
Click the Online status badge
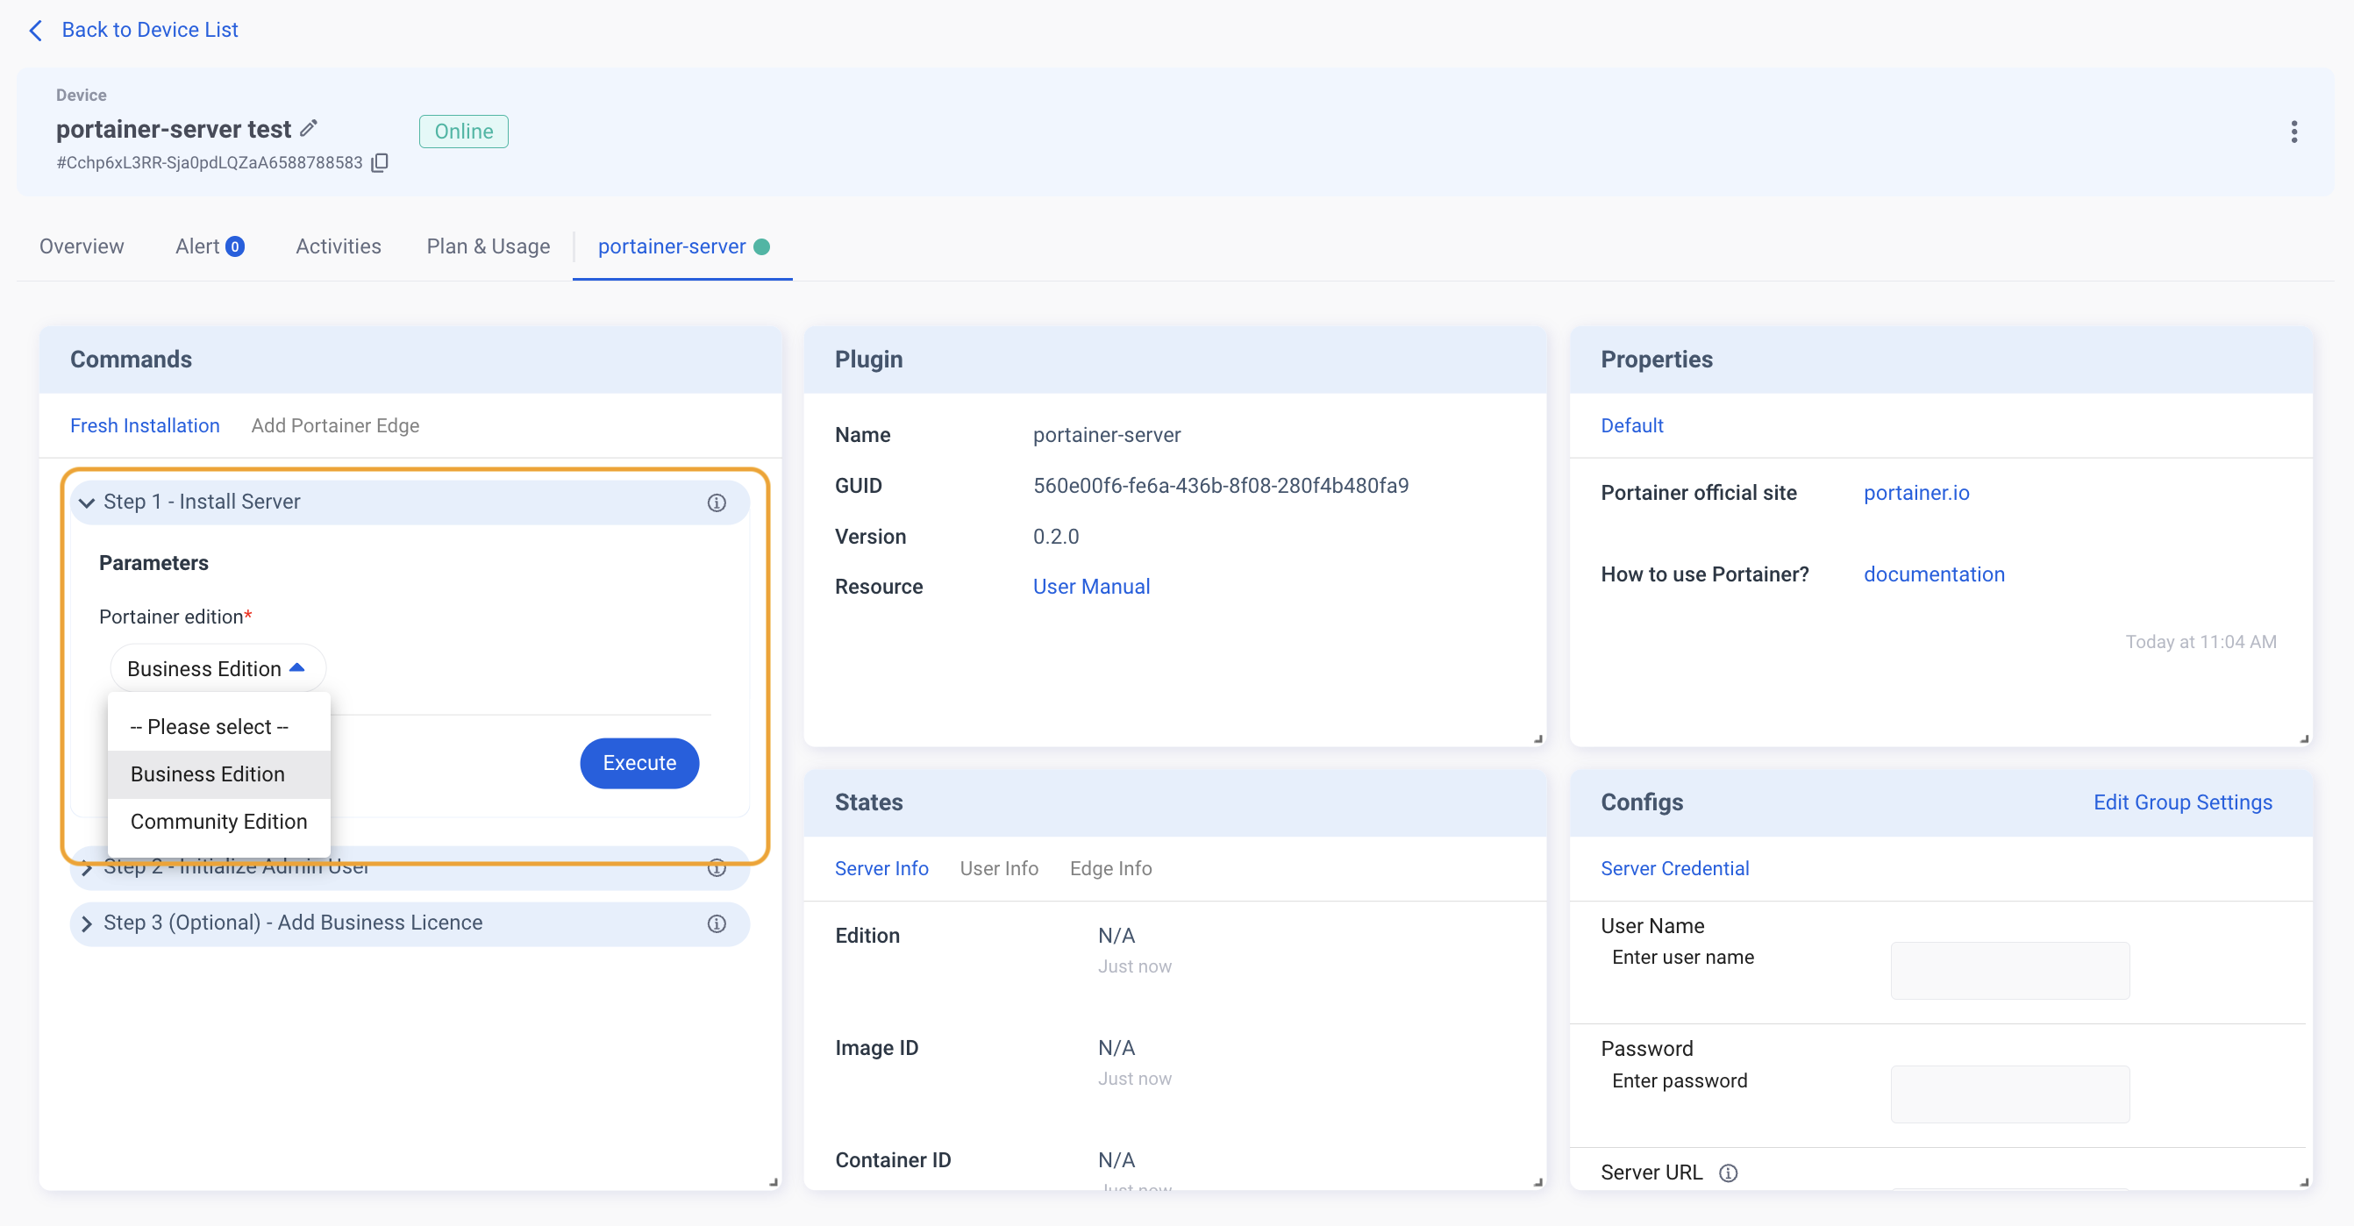463,132
